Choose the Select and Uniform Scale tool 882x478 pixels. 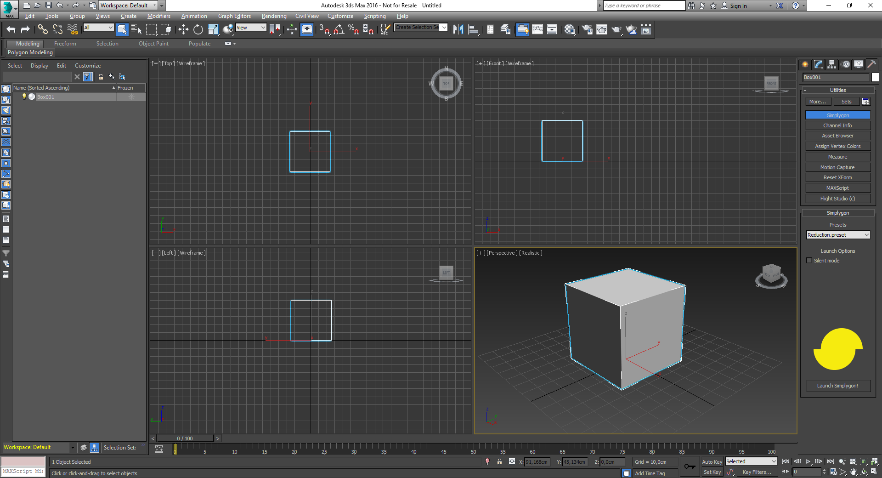point(213,29)
